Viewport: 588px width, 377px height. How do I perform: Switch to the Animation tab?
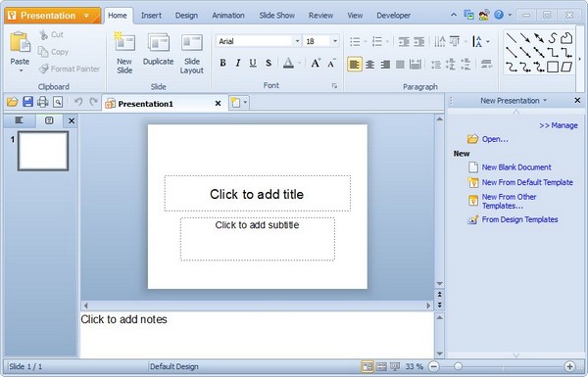click(x=228, y=16)
